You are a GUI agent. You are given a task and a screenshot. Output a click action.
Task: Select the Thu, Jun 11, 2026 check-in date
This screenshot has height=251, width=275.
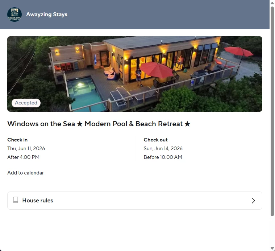coord(26,148)
